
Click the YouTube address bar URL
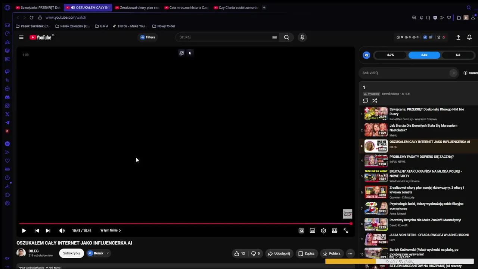click(x=66, y=18)
